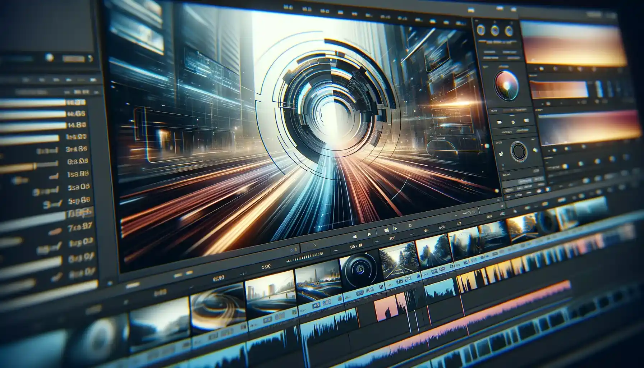Select the camera lens clip thumbnail in the timeline
The image size is (644, 368).
(360, 271)
